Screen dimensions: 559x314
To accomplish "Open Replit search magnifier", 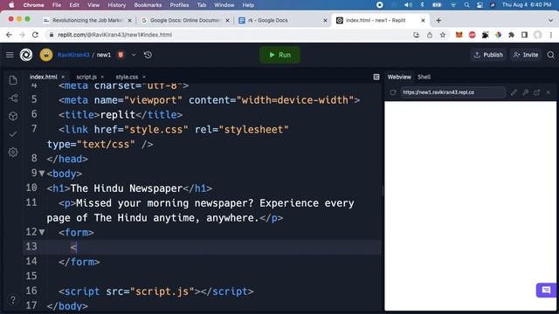I will click(551, 55).
